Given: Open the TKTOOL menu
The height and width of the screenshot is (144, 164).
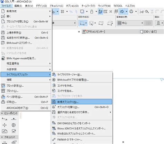Looking at the screenshot, I should click(118, 6).
